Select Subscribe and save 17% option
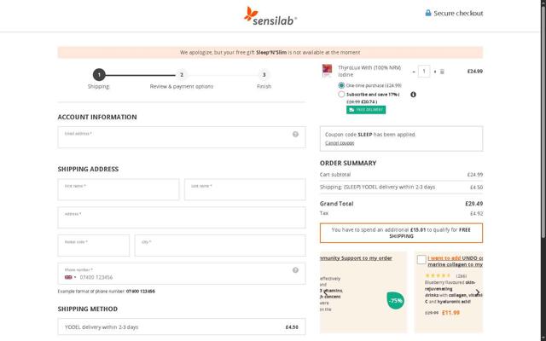The image size is (546, 341). [x=341, y=95]
